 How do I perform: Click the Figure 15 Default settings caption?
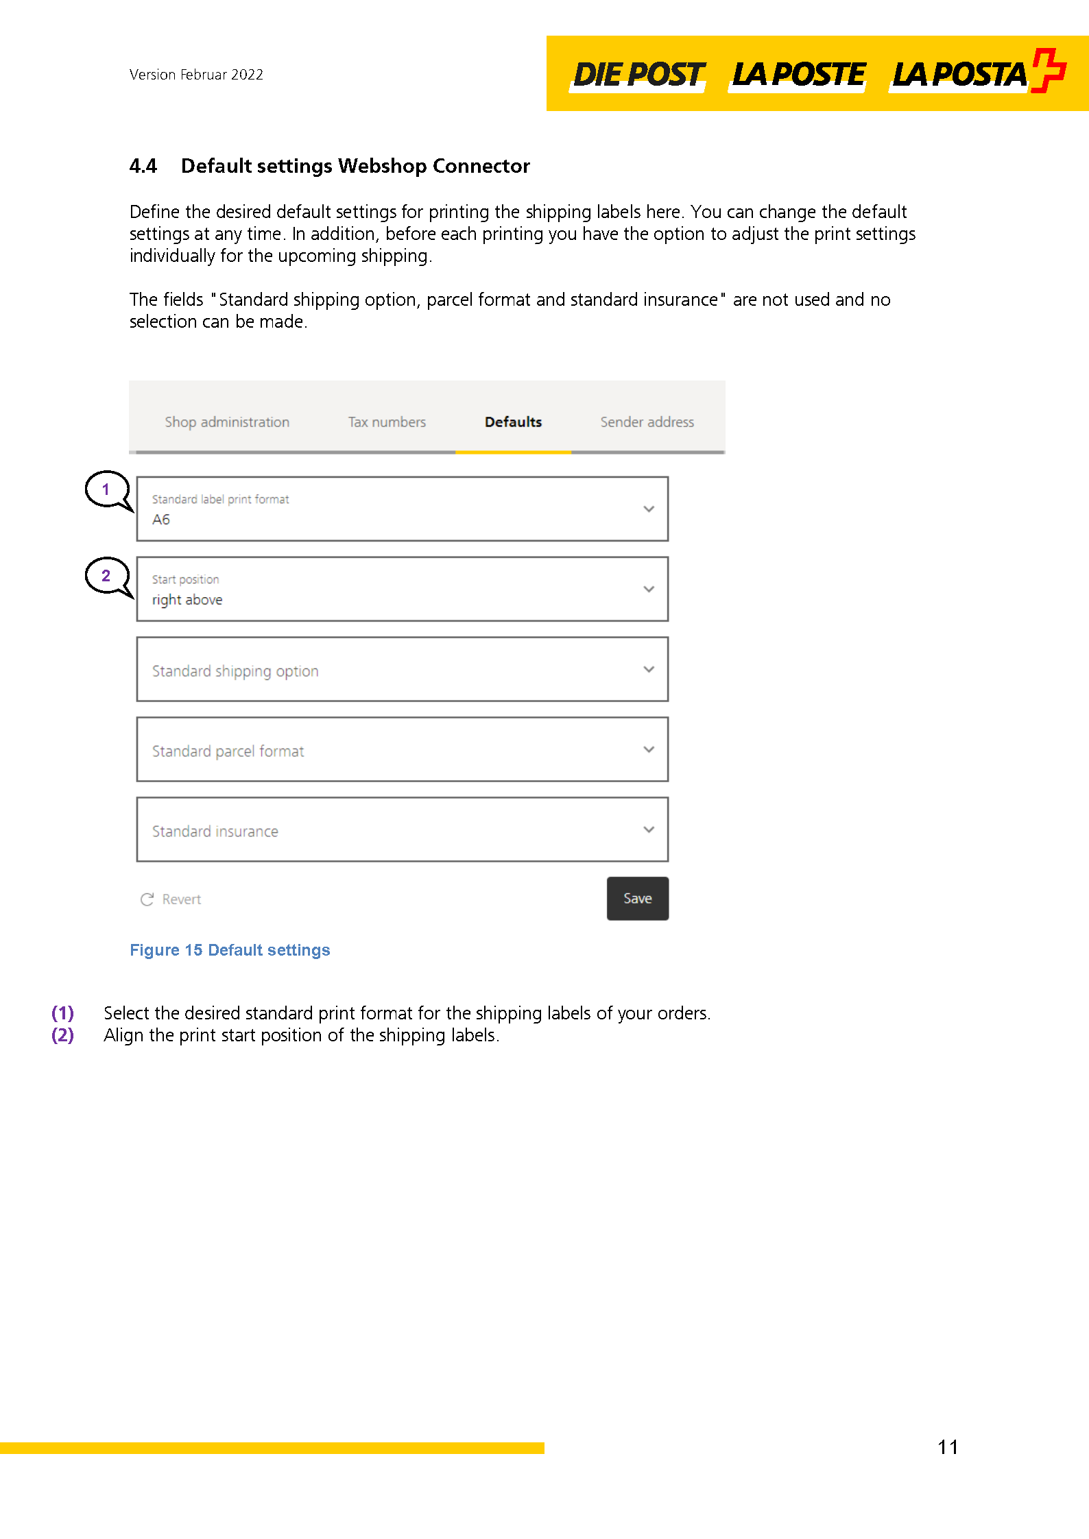pyautogui.click(x=230, y=950)
